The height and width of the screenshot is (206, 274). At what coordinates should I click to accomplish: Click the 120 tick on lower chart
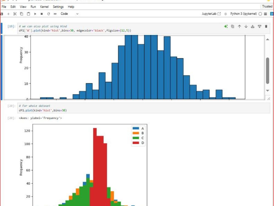point(27,131)
